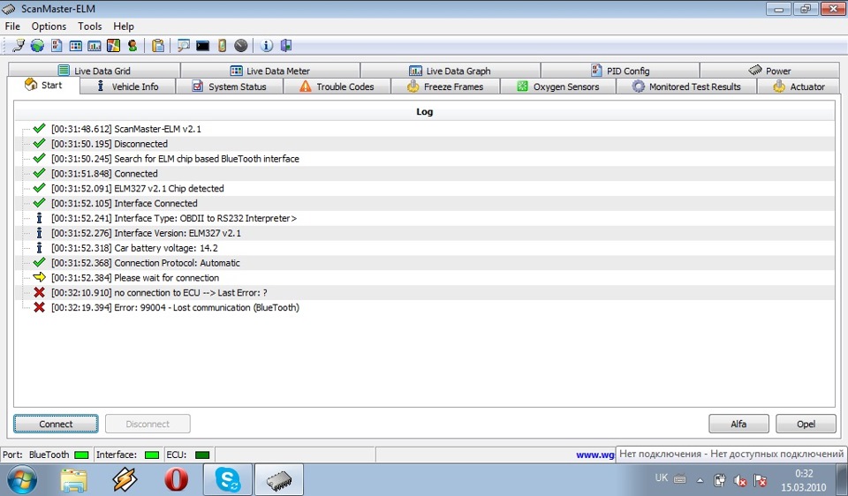848x496 pixels.
Task: Click the exit door toolbar icon
Action: (x=286, y=45)
